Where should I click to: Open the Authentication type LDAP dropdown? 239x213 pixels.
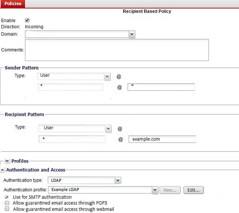click(118, 180)
